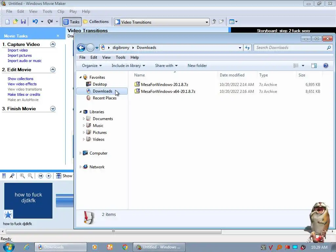Open Explorer window View menu
This screenshot has height=252, width=336.
point(106,57)
